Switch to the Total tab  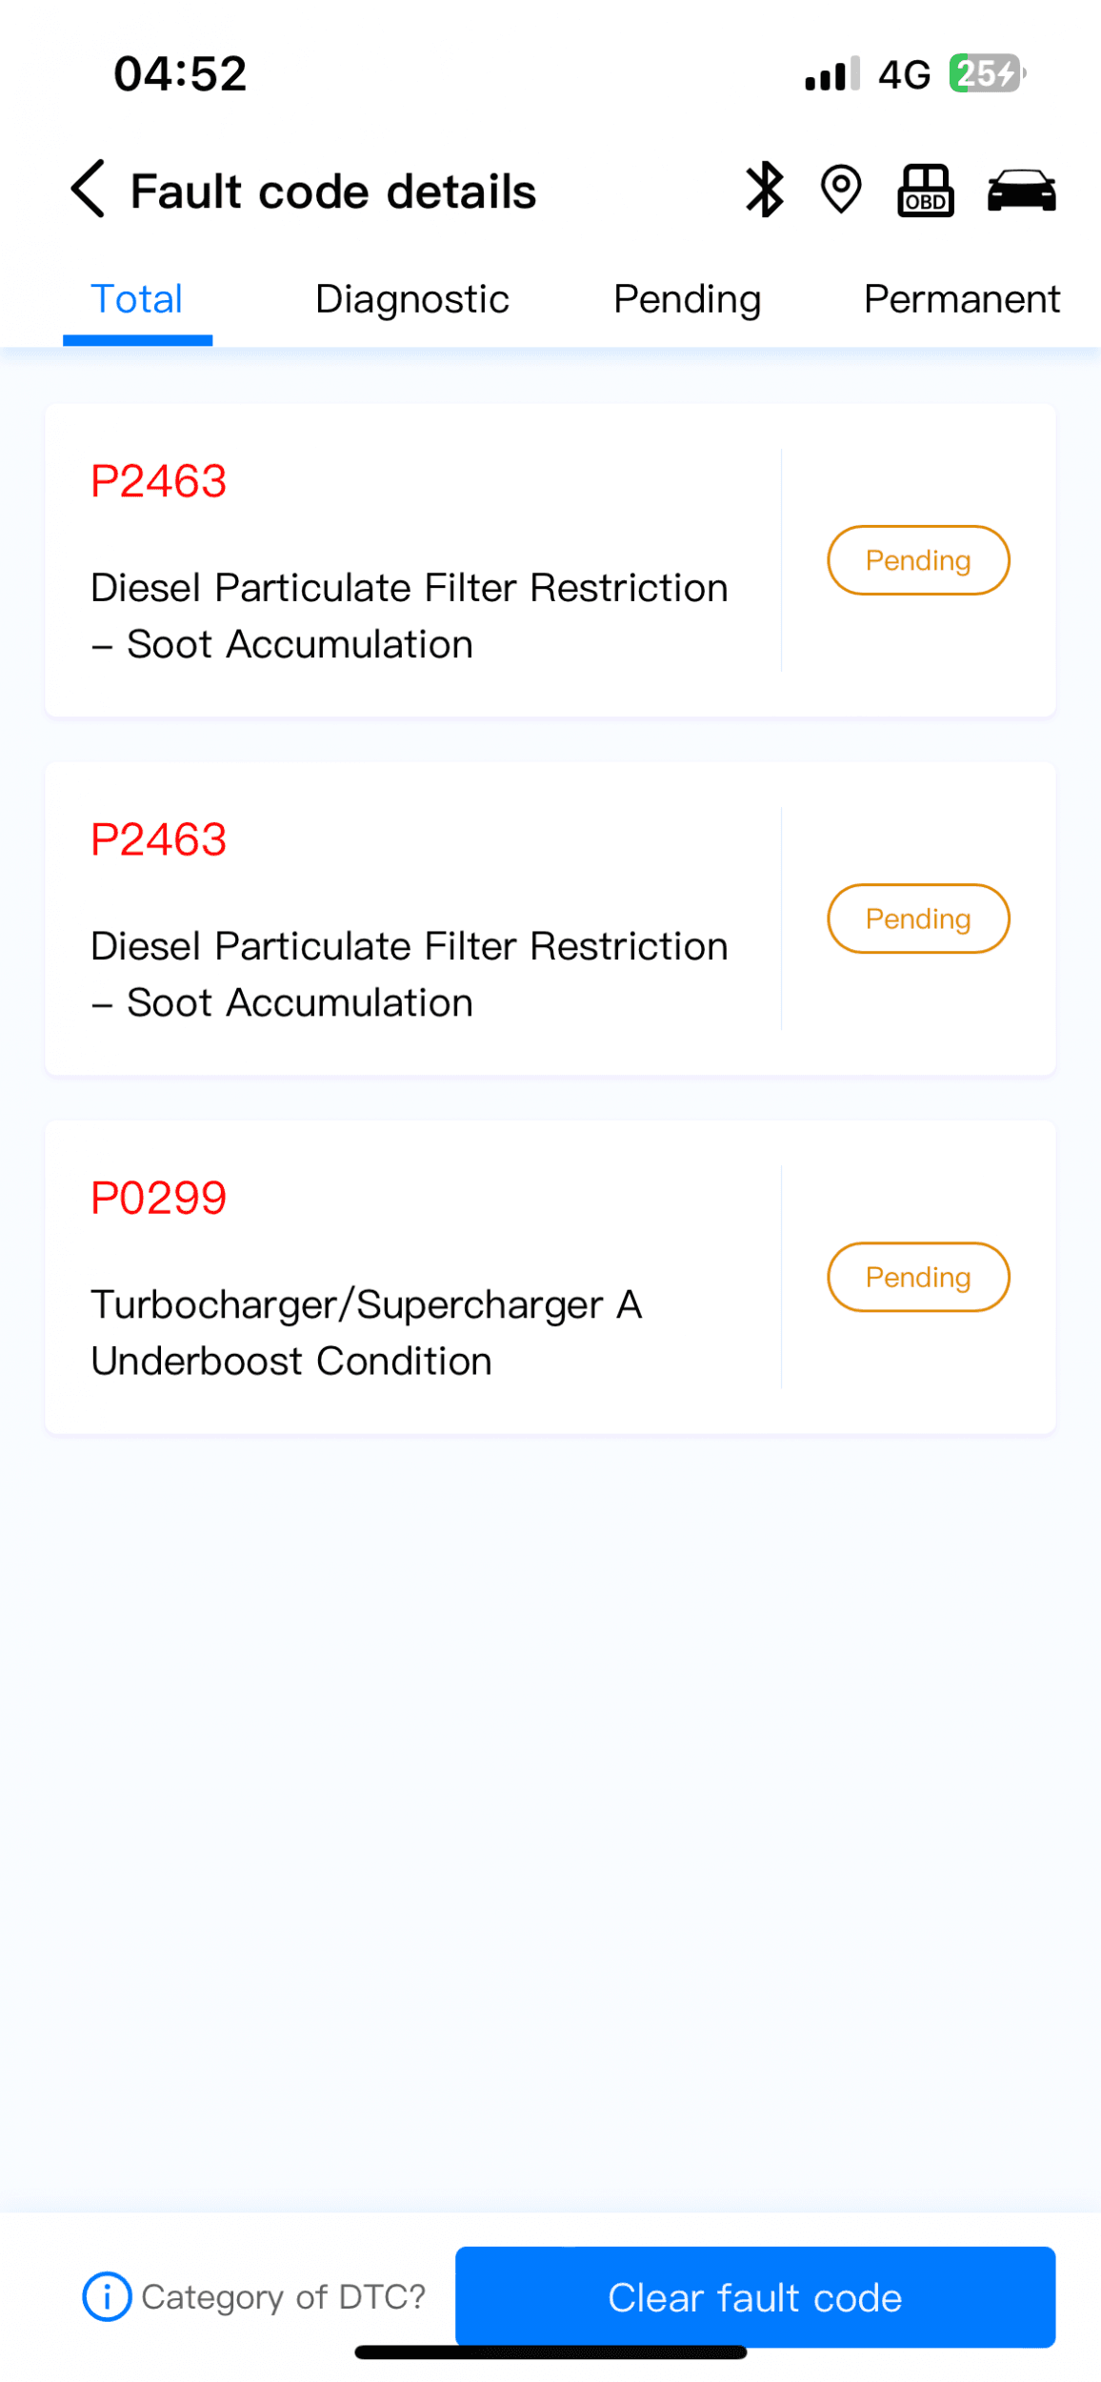(137, 299)
